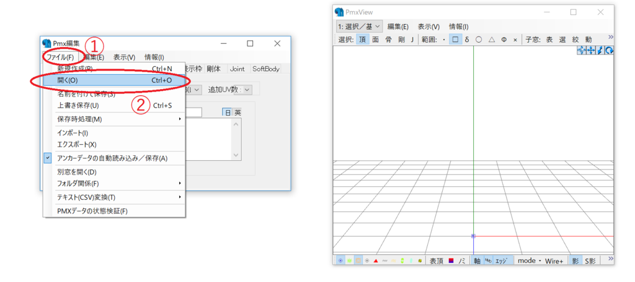Viewport: 635px width, 282px height.
Task: Expand the フォルダ関係(F) submenu
Action: click(115, 184)
